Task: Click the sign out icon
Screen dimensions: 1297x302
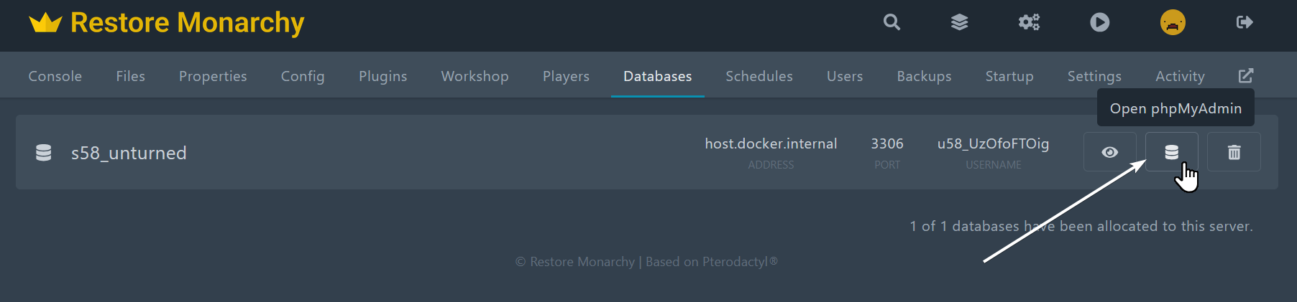Action: pyautogui.click(x=1245, y=23)
